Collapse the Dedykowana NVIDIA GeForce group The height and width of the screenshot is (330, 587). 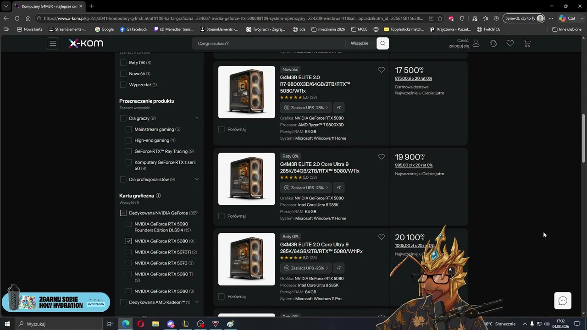[197, 213]
